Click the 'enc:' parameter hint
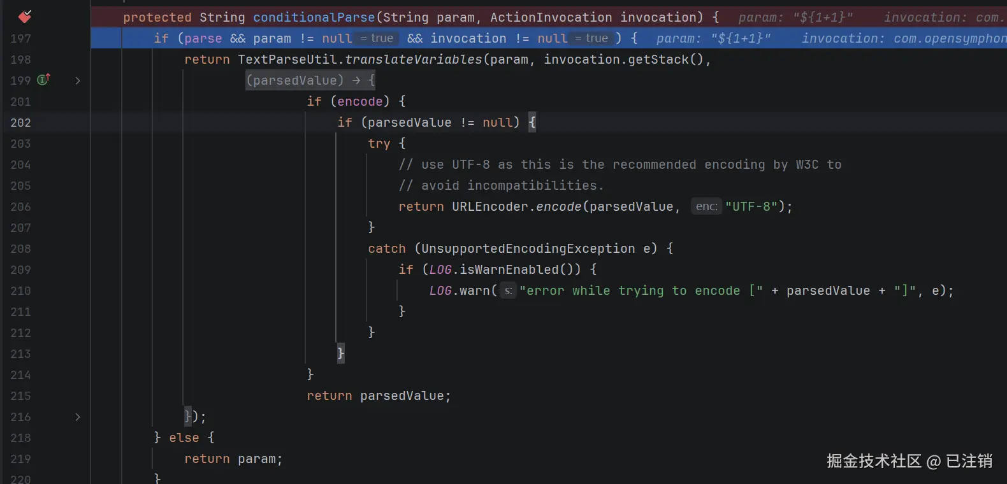This screenshot has width=1007, height=484. click(706, 206)
